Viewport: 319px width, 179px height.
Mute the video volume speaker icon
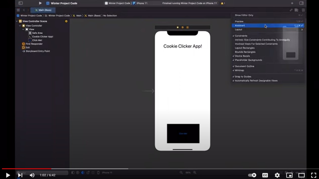(x=32, y=175)
